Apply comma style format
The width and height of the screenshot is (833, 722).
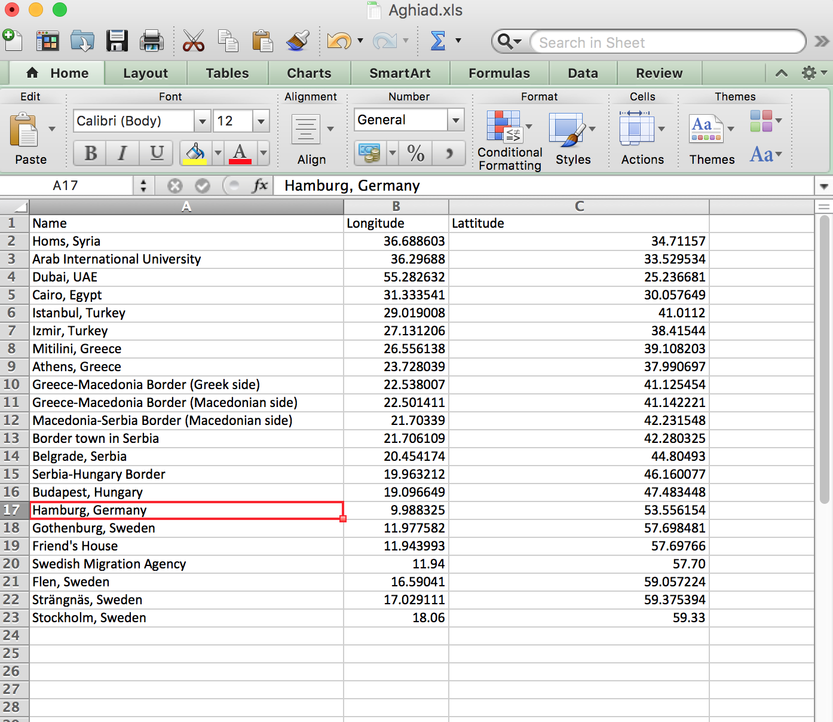tap(449, 153)
